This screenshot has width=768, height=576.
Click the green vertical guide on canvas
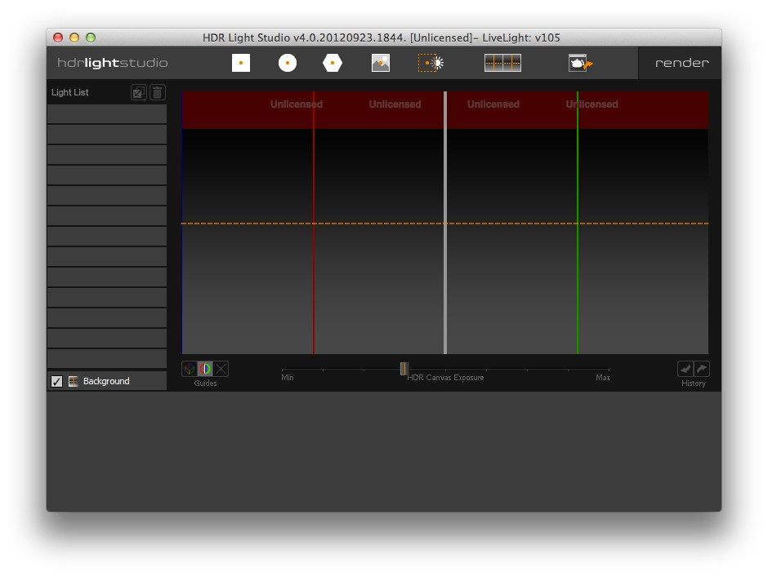point(578,223)
